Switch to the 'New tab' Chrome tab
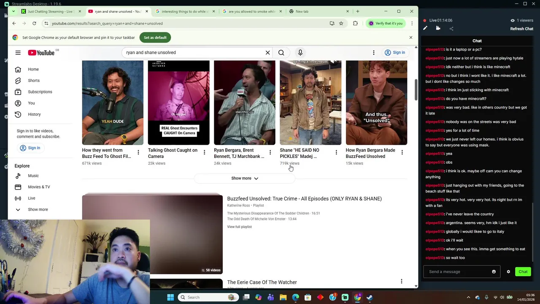This screenshot has width=540, height=304. click(x=319, y=11)
